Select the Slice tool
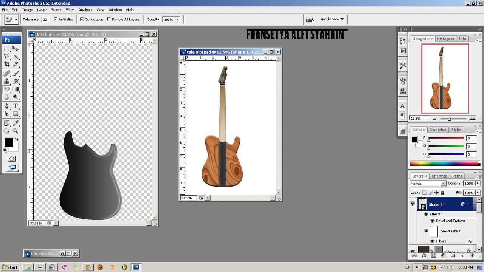This screenshot has width=484, height=272. point(16,65)
